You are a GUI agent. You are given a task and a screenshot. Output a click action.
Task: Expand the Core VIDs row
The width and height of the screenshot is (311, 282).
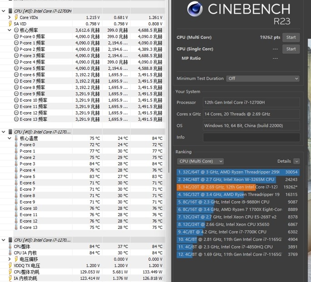coord(10,17)
